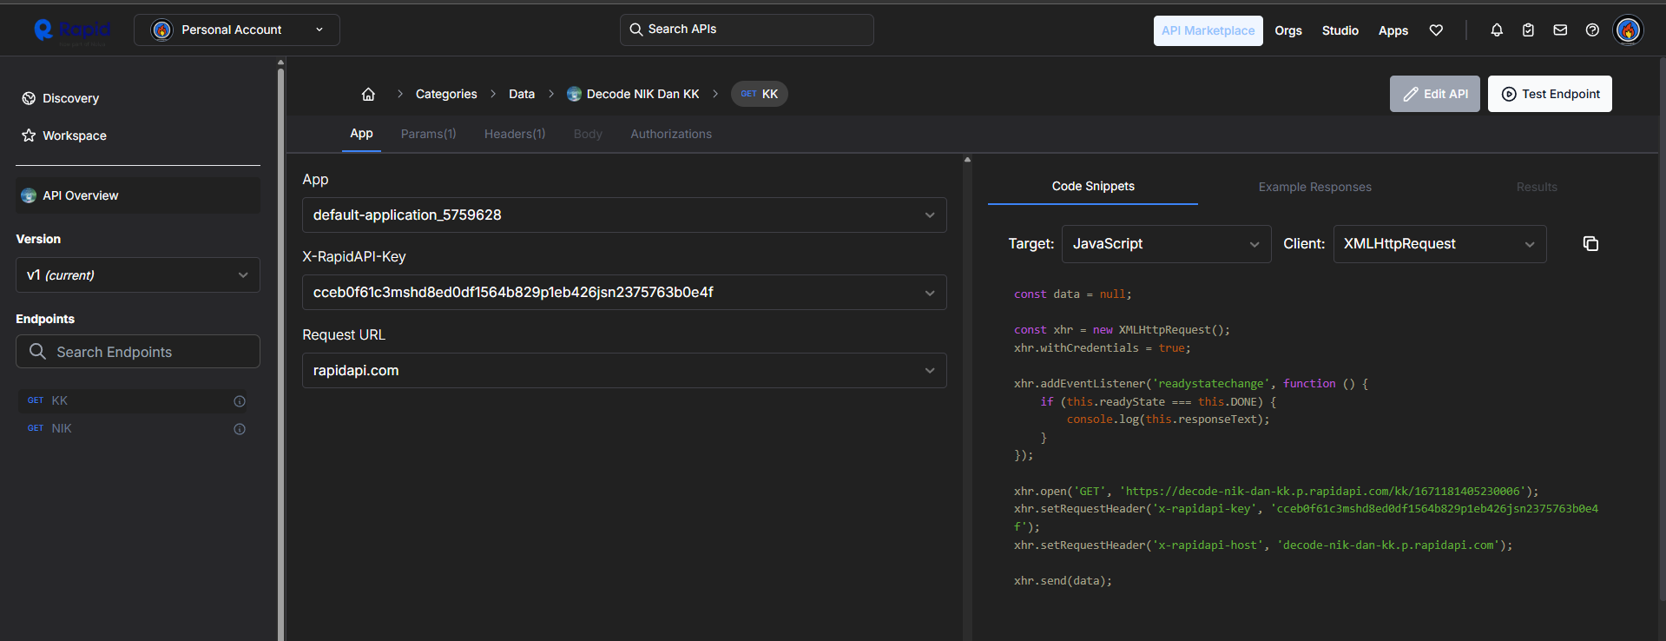Switch to the Results tab

(1537, 187)
